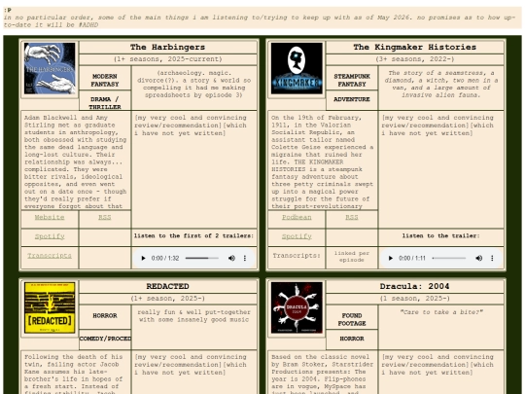This screenshot has width=525, height=394.
Task: Click 'listen to the first of 2 trailers:'
Action: [x=193, y=235]
